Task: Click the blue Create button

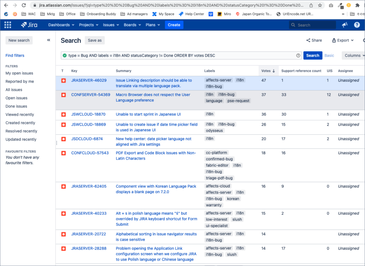Action: (x=174, y=25)
